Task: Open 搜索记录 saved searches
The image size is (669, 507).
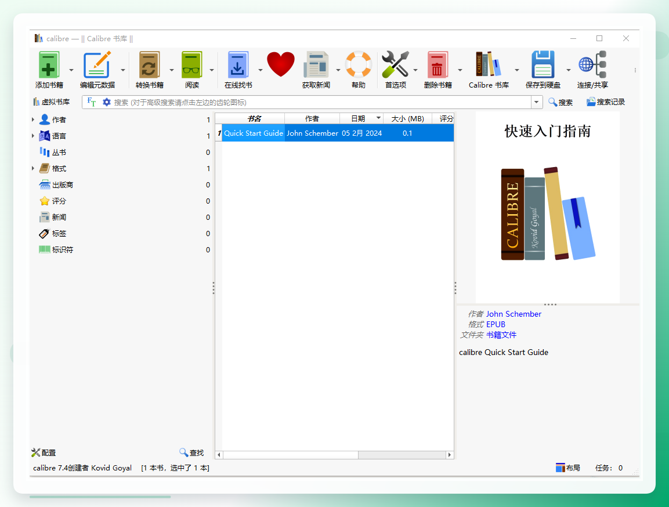Action: pyautogui.click(x=605, y=102)
